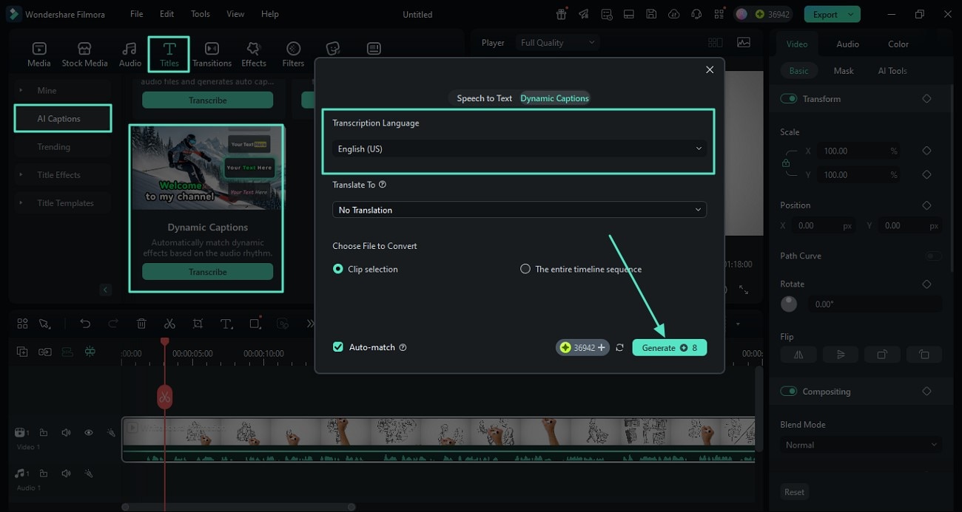
Task: Hide Video 1 track with eye icon
Action: point(88,433)
